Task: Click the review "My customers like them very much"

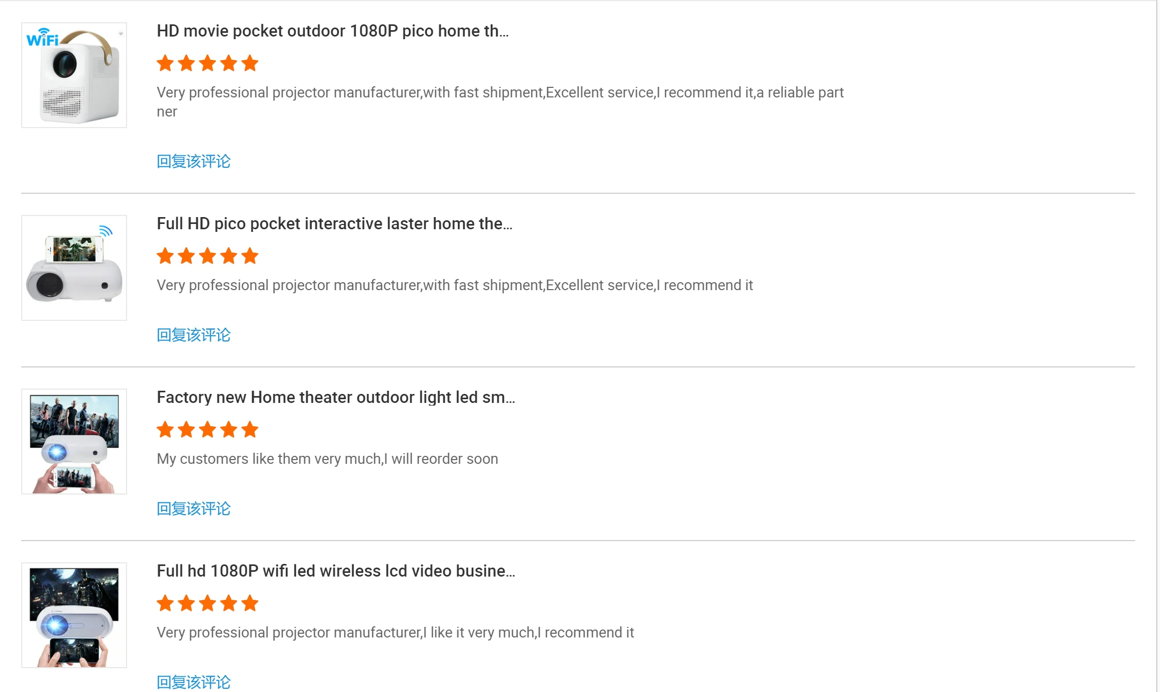Action: coord(327,459)
